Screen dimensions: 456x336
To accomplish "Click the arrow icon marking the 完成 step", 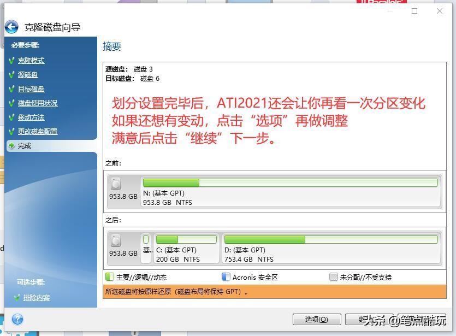I will 12,145.
